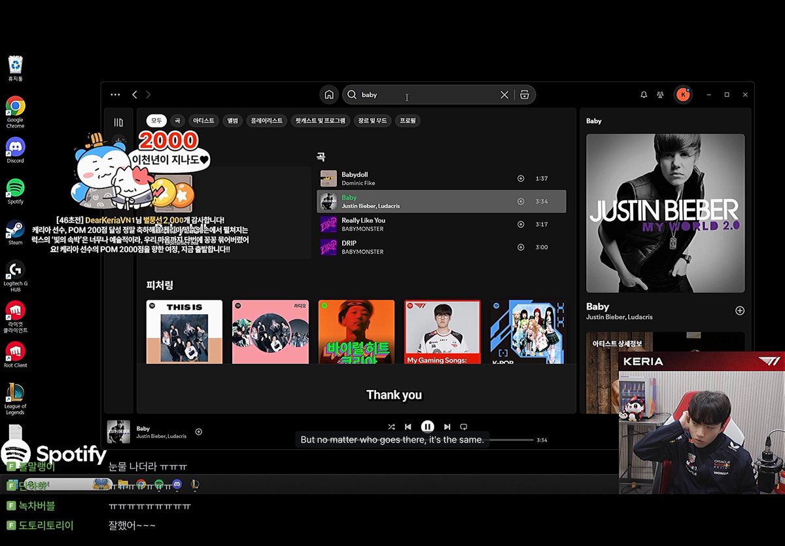Viewport: 785px width, 546px height.
Task: Open Spotify desktop shortcut
Action: click(x=16, y=192)
